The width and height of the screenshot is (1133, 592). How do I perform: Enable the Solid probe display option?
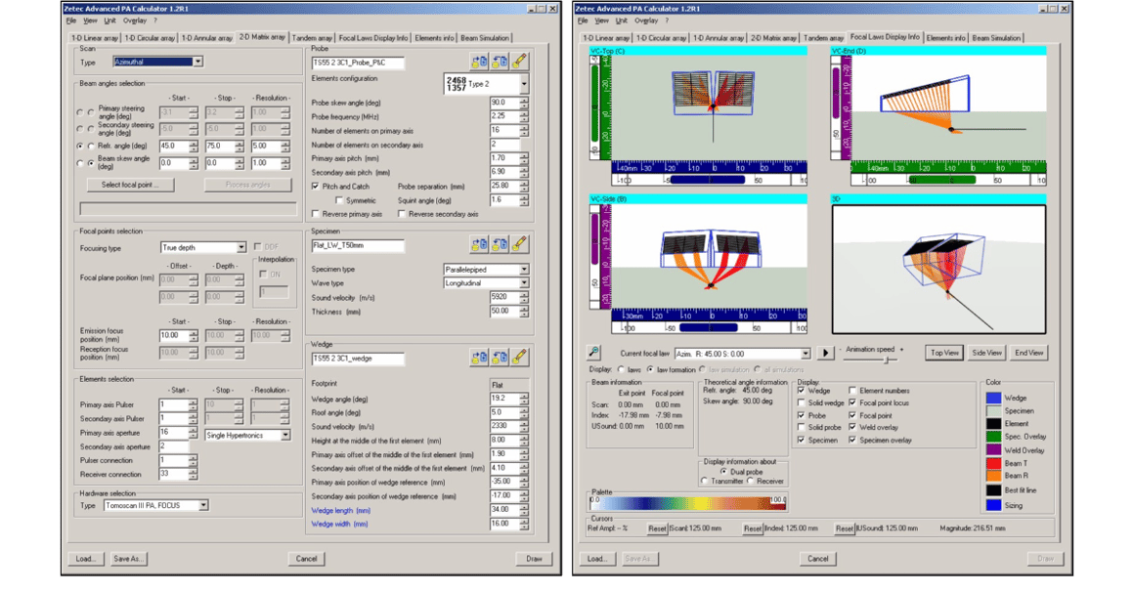(x=802, y=428)
